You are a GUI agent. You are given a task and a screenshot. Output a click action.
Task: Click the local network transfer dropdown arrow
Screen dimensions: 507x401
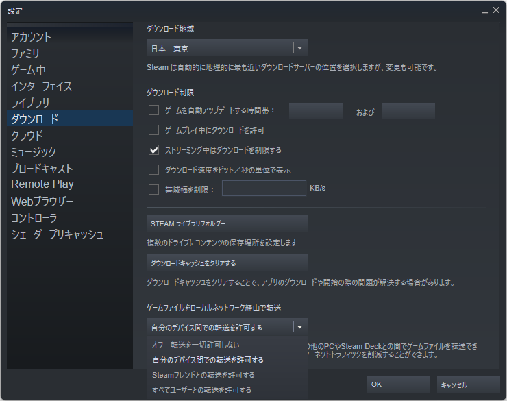pos(299,327)
